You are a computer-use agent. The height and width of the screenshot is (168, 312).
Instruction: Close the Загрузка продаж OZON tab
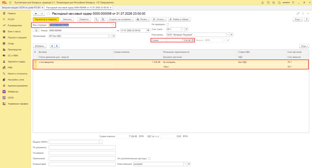(x=42, y=8)
